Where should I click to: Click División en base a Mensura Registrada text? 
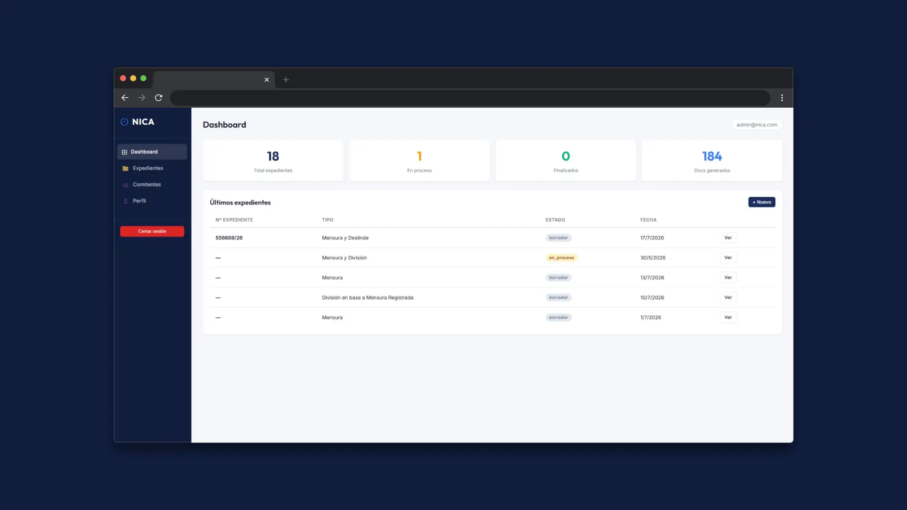(368, 297)
